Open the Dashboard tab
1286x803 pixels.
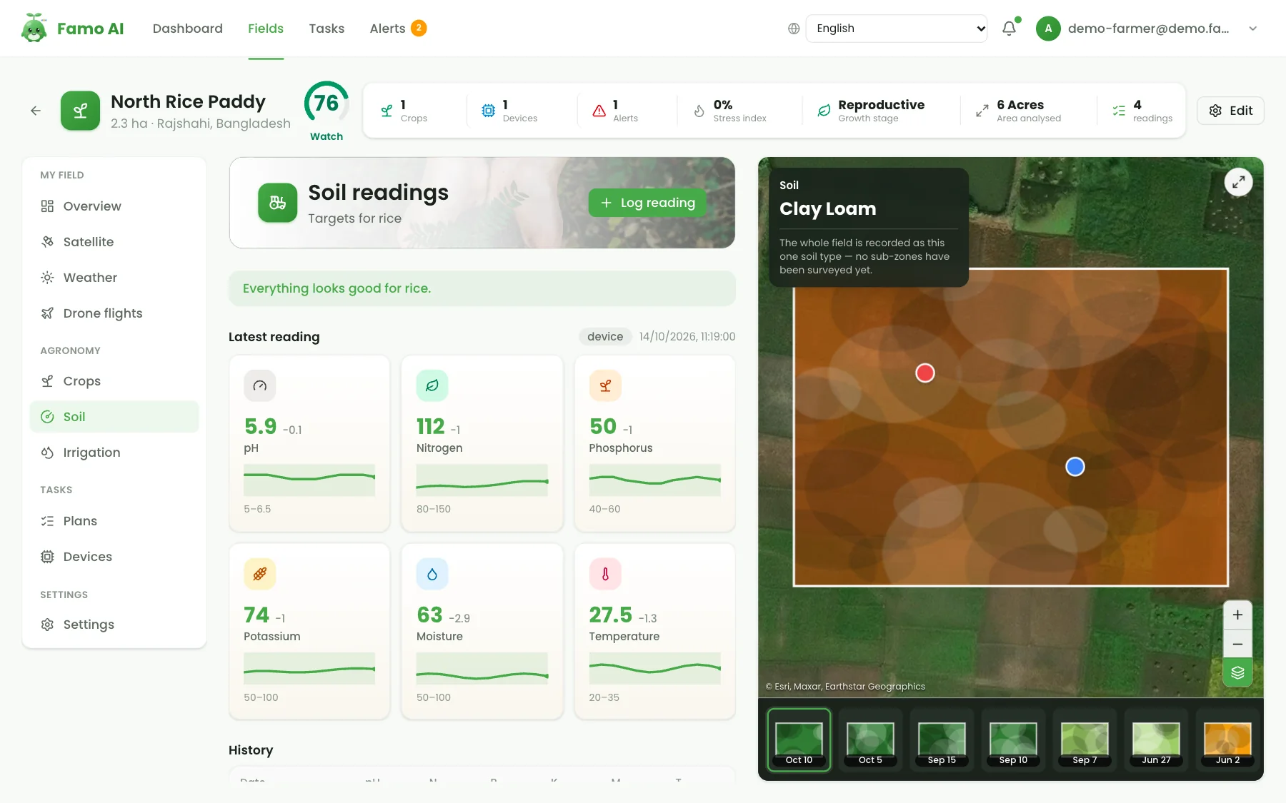pyautogui.click(x=188, y=29)
